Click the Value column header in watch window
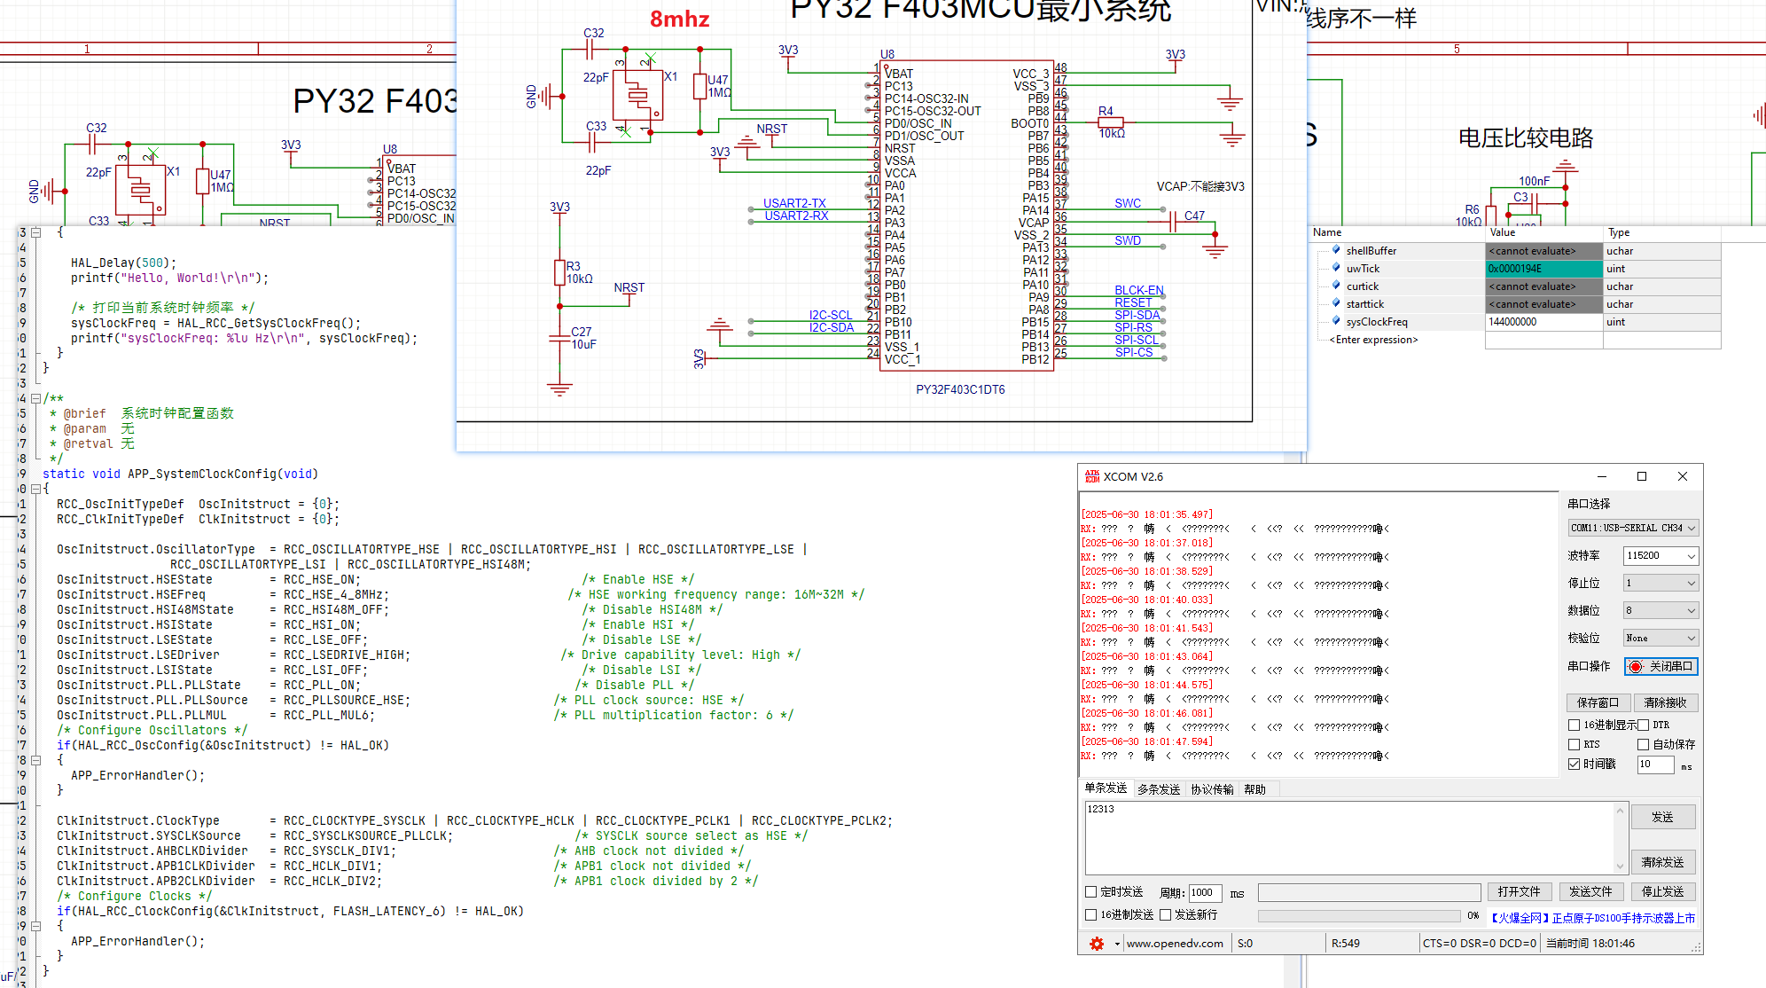The width and height of the screenshot is (1766, 988). (1543, 232)
